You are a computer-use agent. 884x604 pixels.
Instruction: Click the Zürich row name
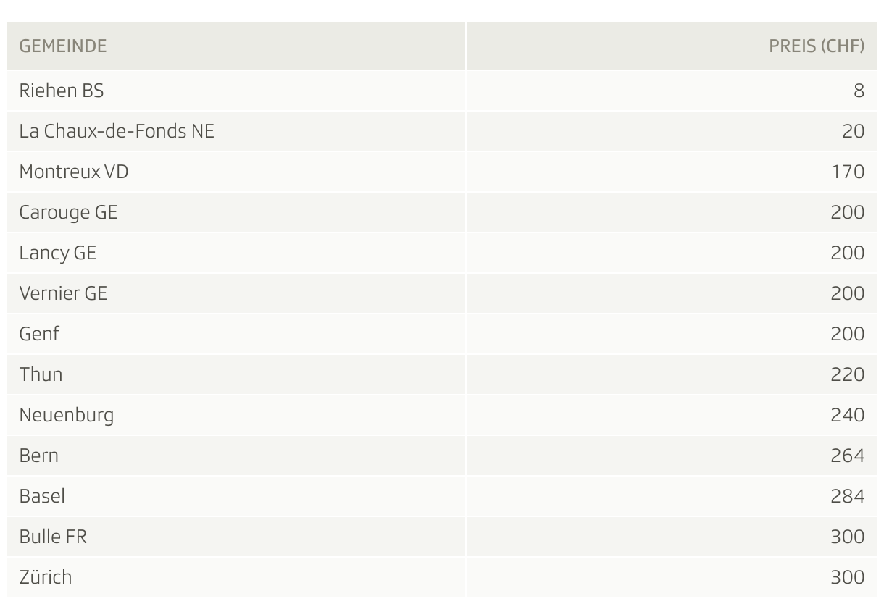click(x=46, y=577)
